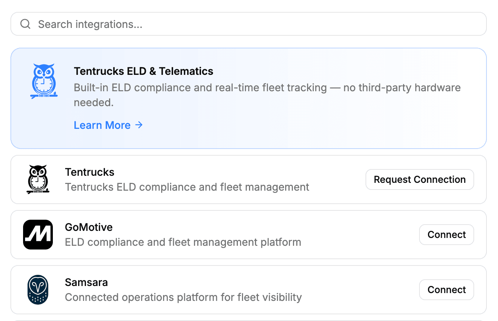Image resolution: width=498 pixels, height=321 pixels.
Task: Click the blue owl Tentrucks ELD logo
Action: [44, 81]
